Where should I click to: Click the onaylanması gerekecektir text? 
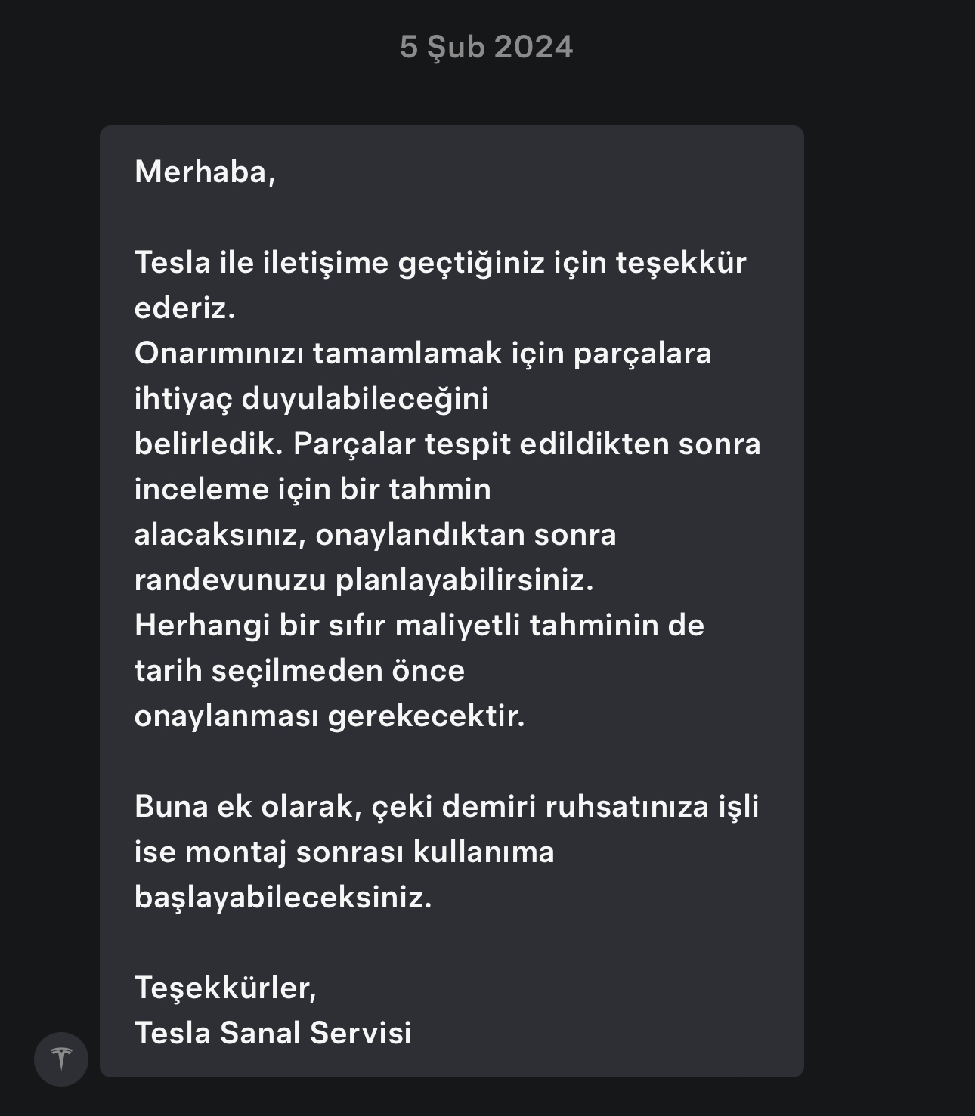click(x=330, y=716)
